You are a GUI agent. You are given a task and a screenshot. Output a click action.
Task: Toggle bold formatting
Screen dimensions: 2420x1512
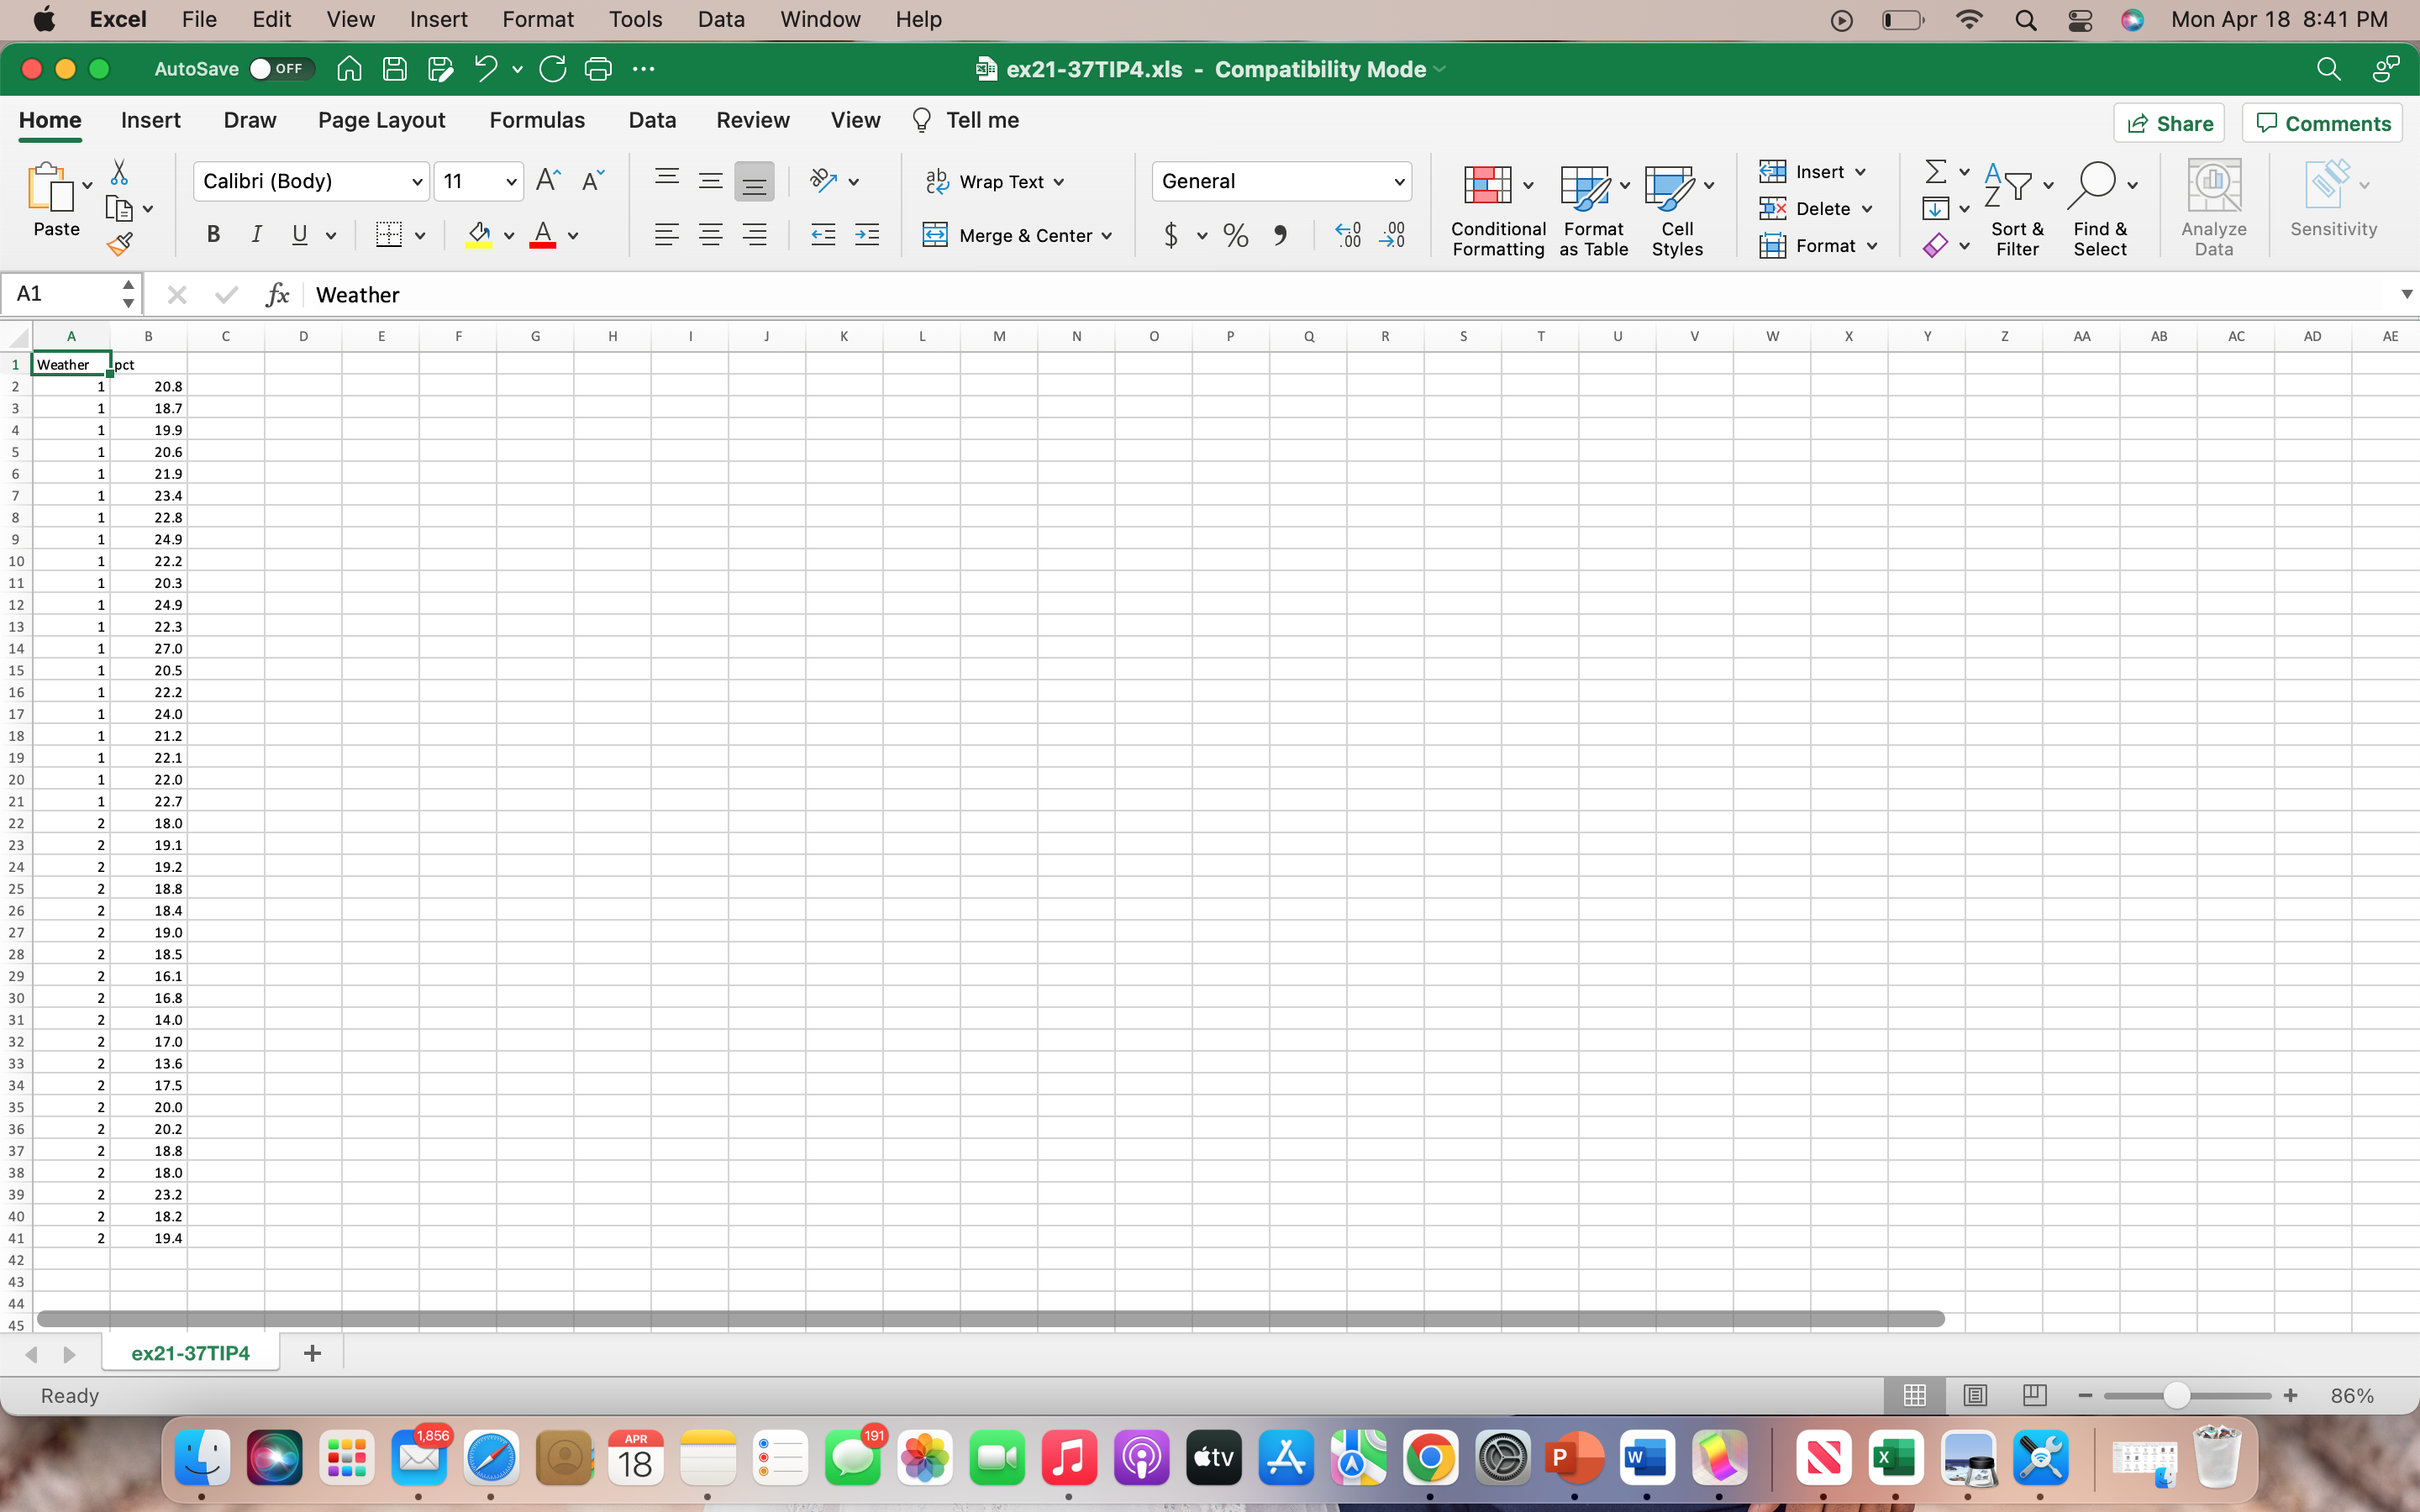click(213, 234)
